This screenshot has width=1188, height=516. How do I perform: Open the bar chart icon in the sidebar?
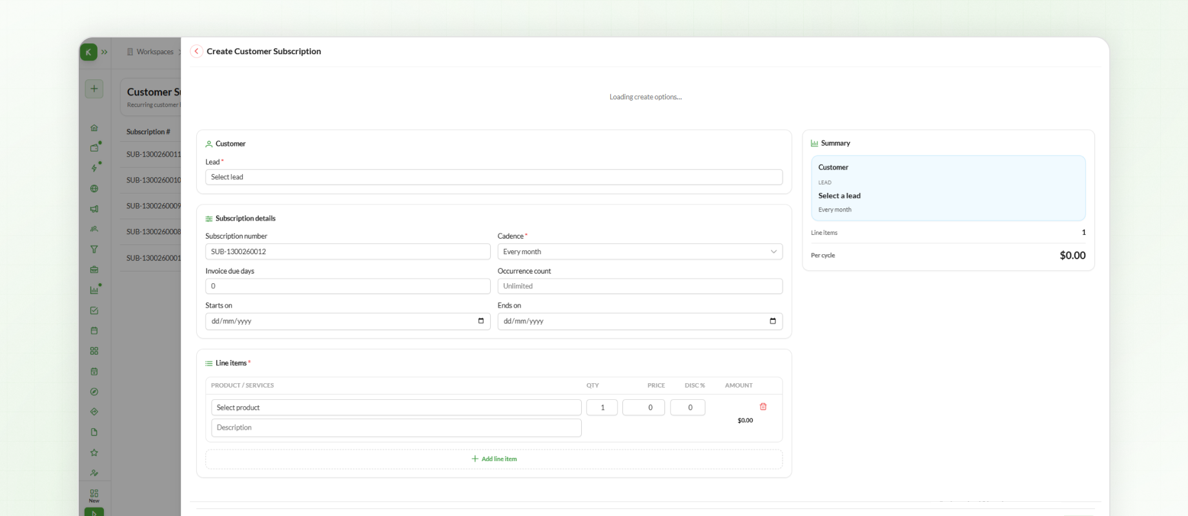pyautogui.click(x=94, y=290)
